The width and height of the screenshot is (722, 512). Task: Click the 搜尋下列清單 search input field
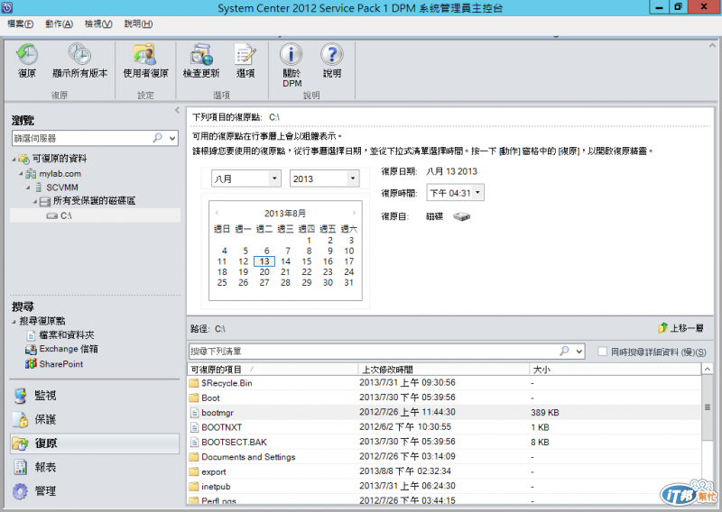tap(374, 352)
